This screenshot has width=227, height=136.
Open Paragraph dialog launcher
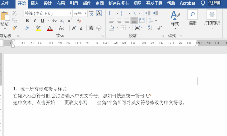coord(163,36)
